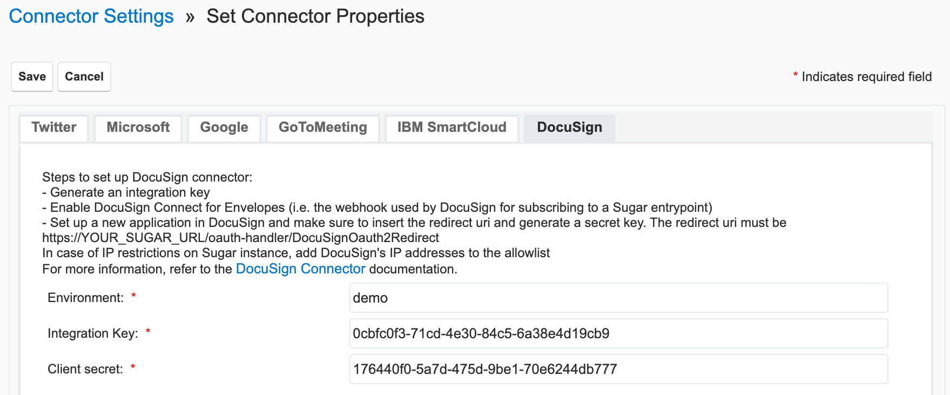Image resolution: width=950 pixels, height=395 pixels.
Task: Click the Client secret label text
Action: pyautogui.click(x=85, y=369)
